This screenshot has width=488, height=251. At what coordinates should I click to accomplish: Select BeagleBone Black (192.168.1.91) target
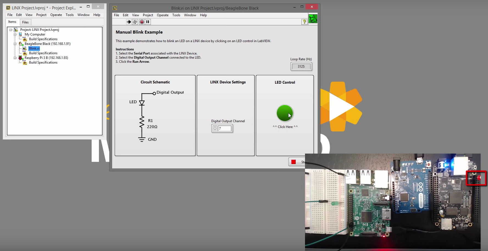pyautogui.click(x=48, y=44)
